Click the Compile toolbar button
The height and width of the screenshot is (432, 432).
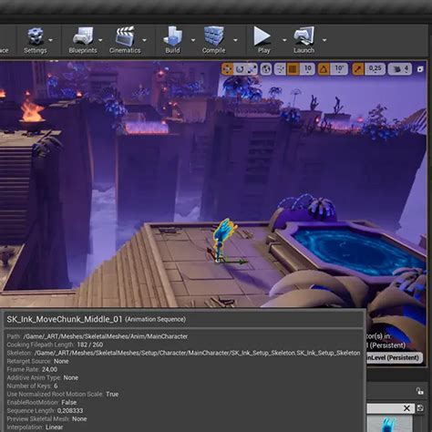coord(214,40)
